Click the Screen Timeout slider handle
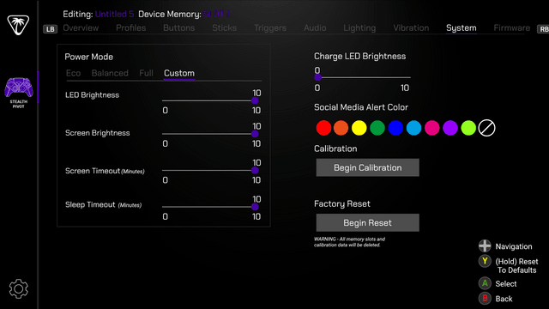The height and width of the screenshot is (309, 549). coord(255,170)
